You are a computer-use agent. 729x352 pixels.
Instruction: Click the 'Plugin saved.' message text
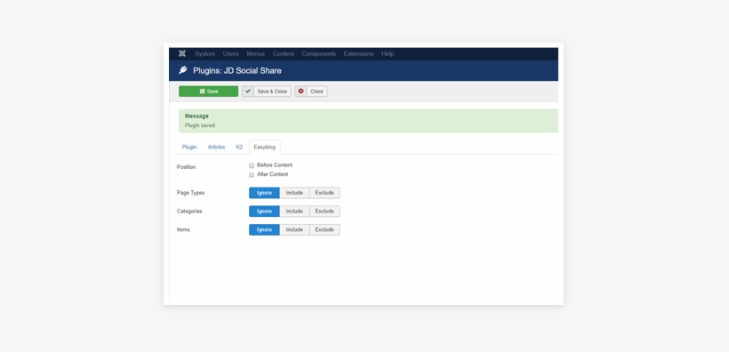pyautogui.click(x=200, y=125)
